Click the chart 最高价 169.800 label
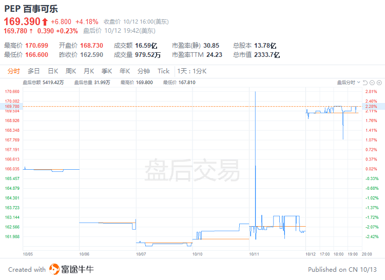Image resolution: width=385 pixels, height=280 pixels. point(137,83)
